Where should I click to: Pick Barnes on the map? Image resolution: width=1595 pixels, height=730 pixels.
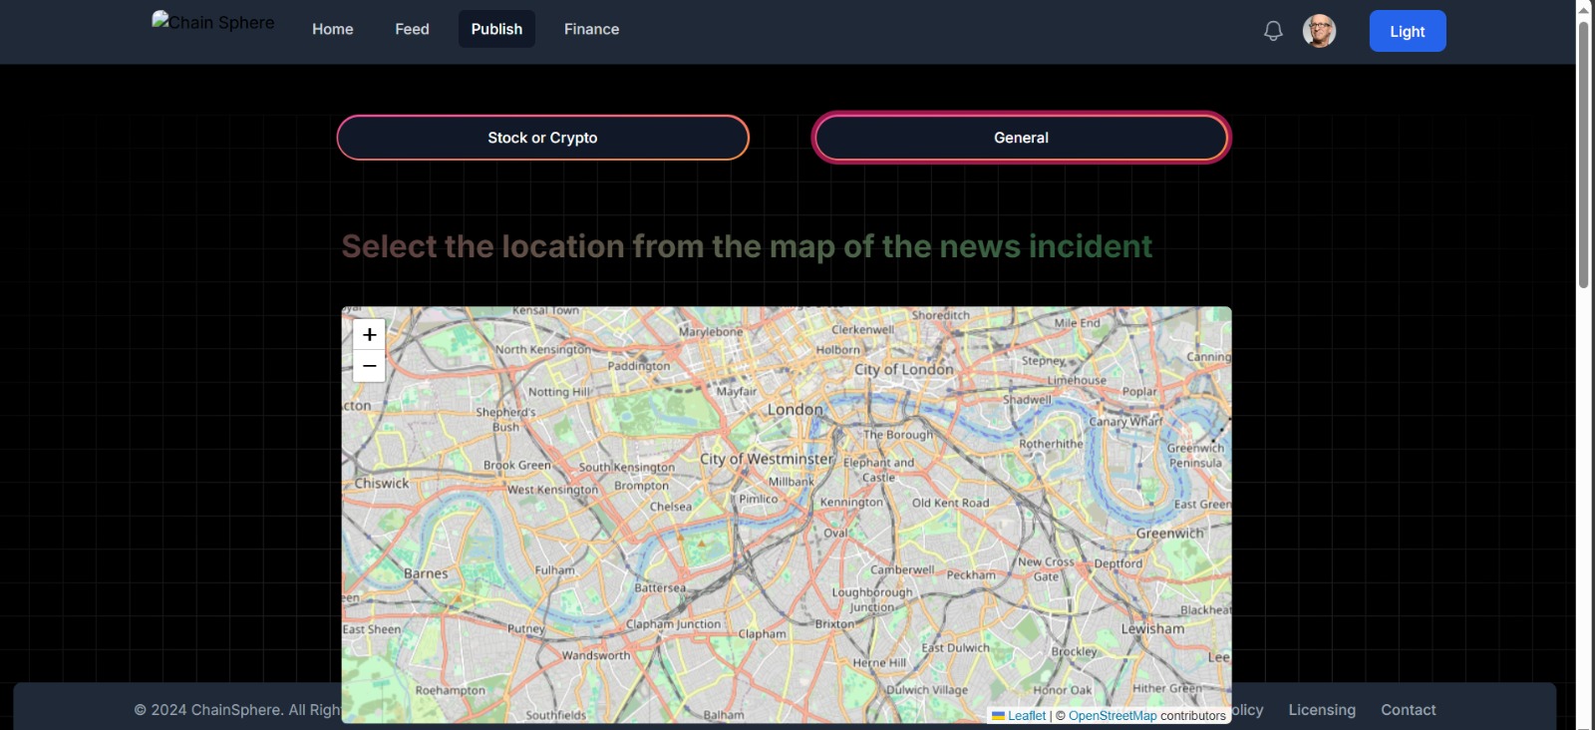426,573
